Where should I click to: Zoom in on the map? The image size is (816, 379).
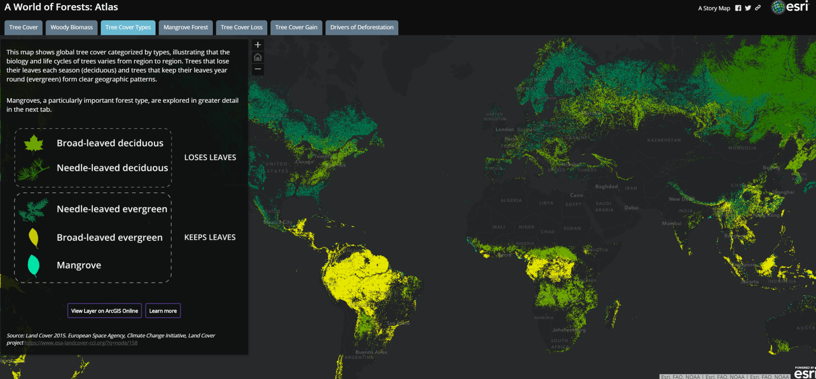click(258, 45)
